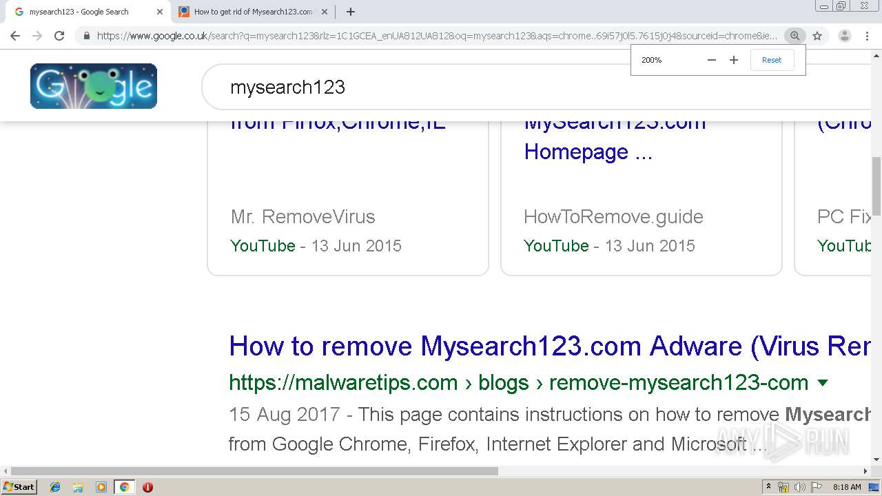Viewport: 882px width, 496px height.
Task: Bookmark this page with the star
Action: point(817,36)
